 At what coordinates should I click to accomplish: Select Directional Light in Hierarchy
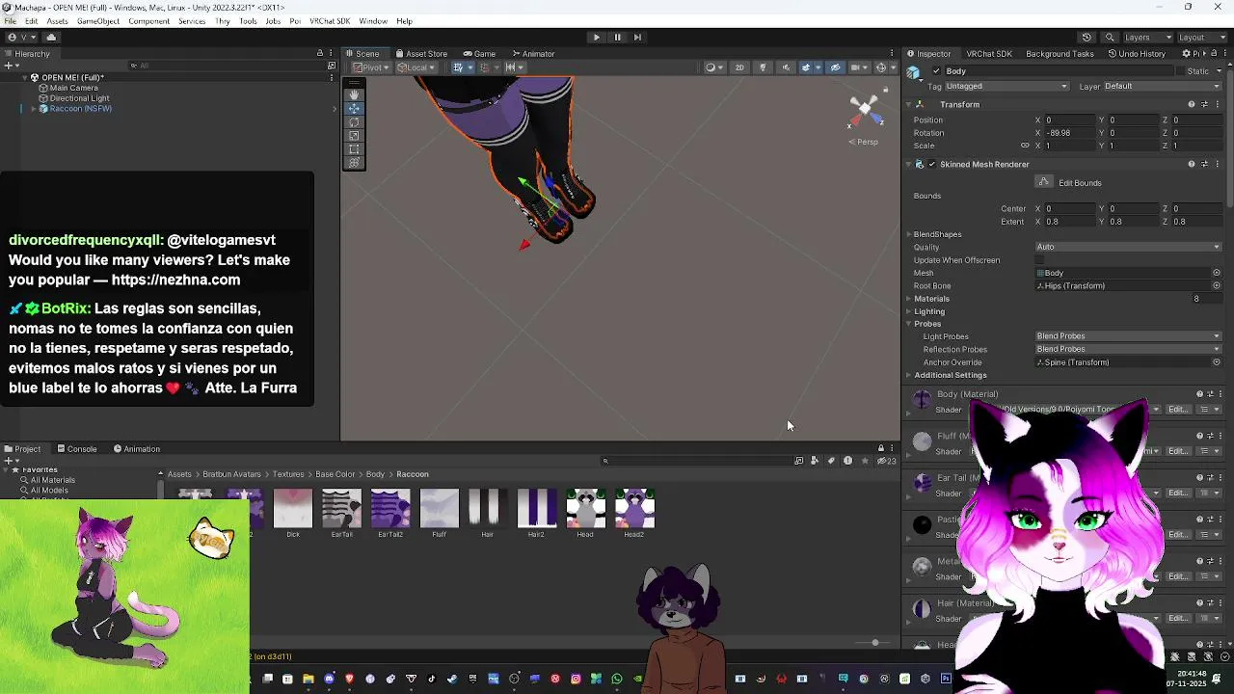[x=79, y=98]
